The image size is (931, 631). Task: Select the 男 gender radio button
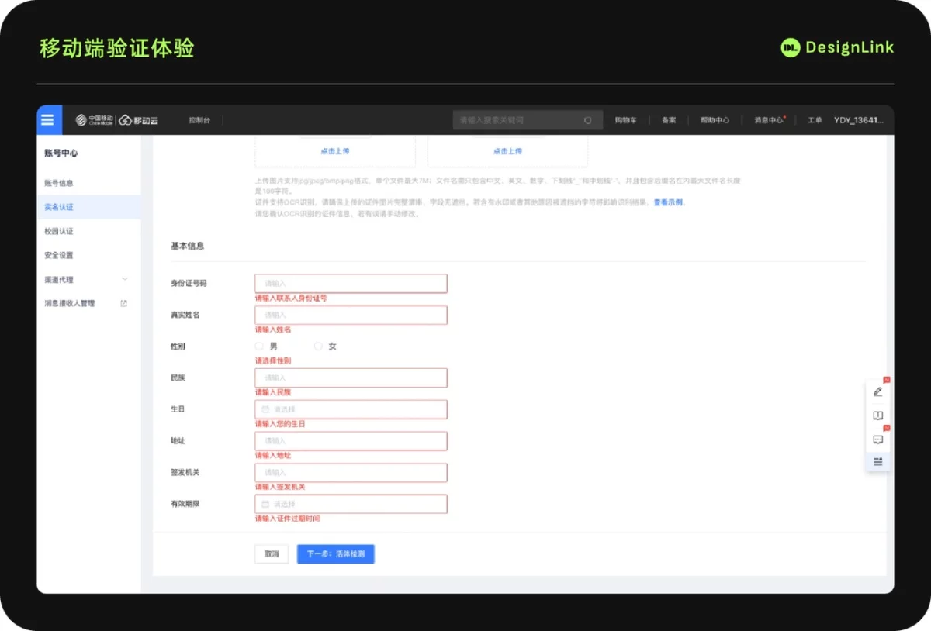(x=259, y=346)
